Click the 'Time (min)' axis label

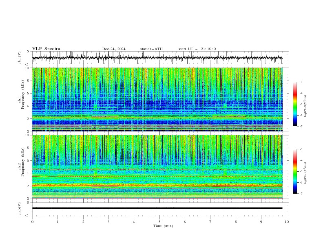point(163,226)
